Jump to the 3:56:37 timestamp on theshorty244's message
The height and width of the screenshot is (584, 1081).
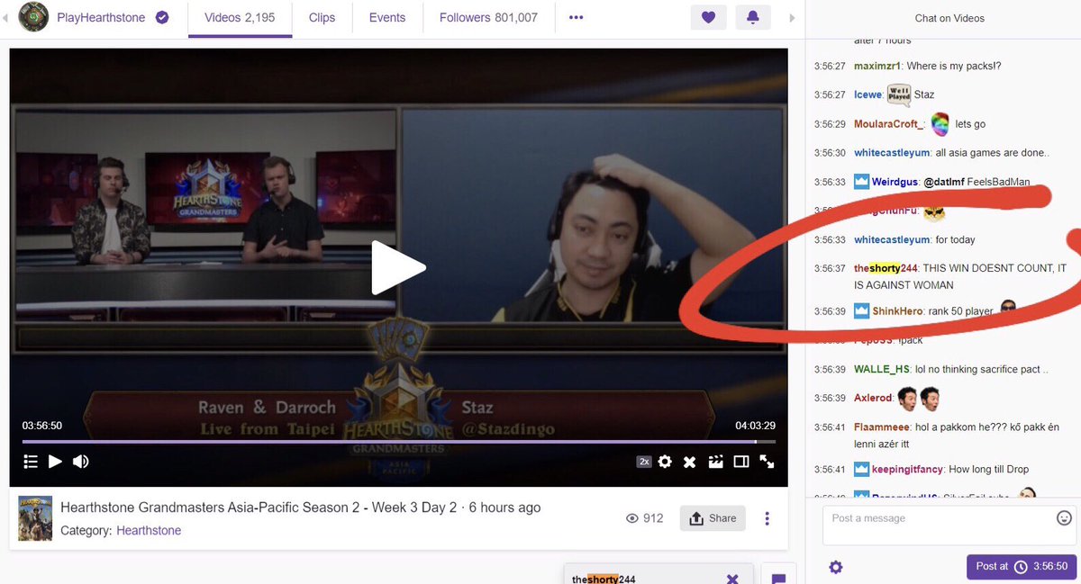click(830, 268)
